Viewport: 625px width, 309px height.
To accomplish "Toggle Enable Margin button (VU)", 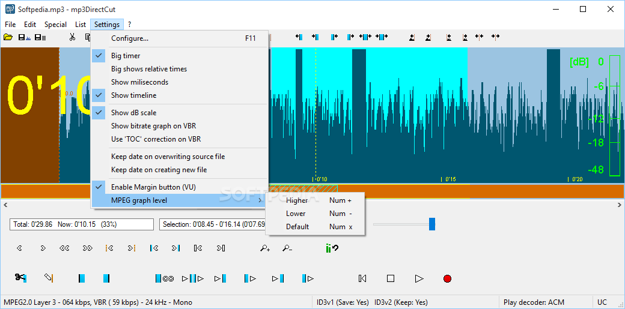I will pos(180,187).
